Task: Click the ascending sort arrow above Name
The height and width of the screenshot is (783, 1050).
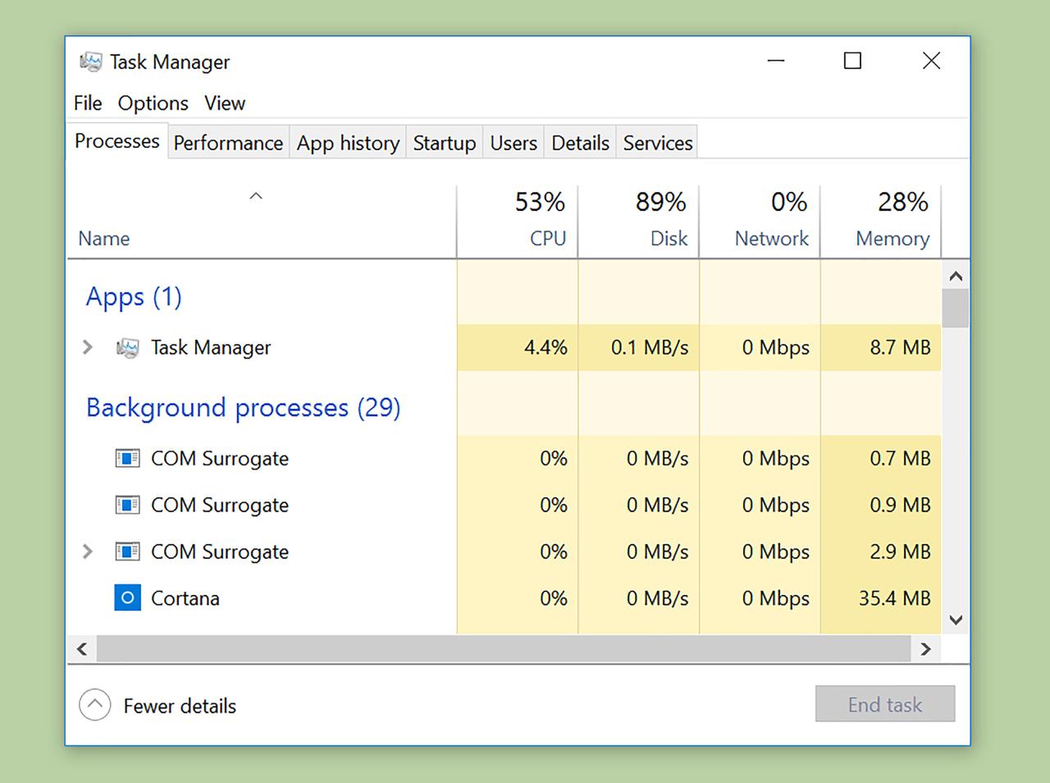Action: point(255,195)
